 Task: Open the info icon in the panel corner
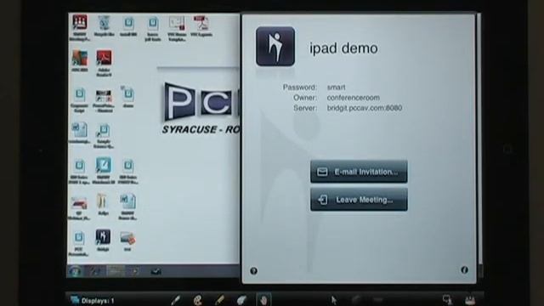point(464,270)
